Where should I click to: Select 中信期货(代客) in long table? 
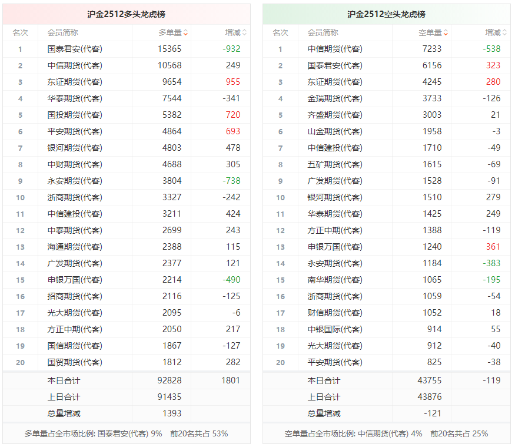[75, 65]
